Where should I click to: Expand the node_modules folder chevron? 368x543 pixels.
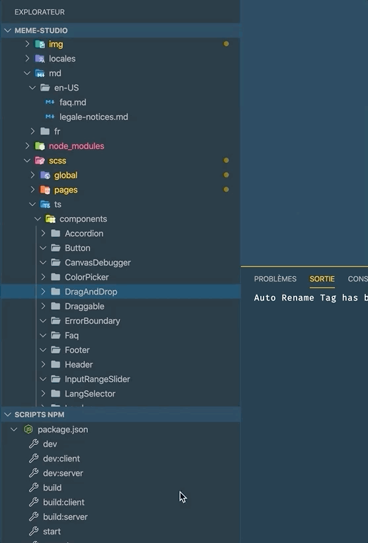click(27, 146)
